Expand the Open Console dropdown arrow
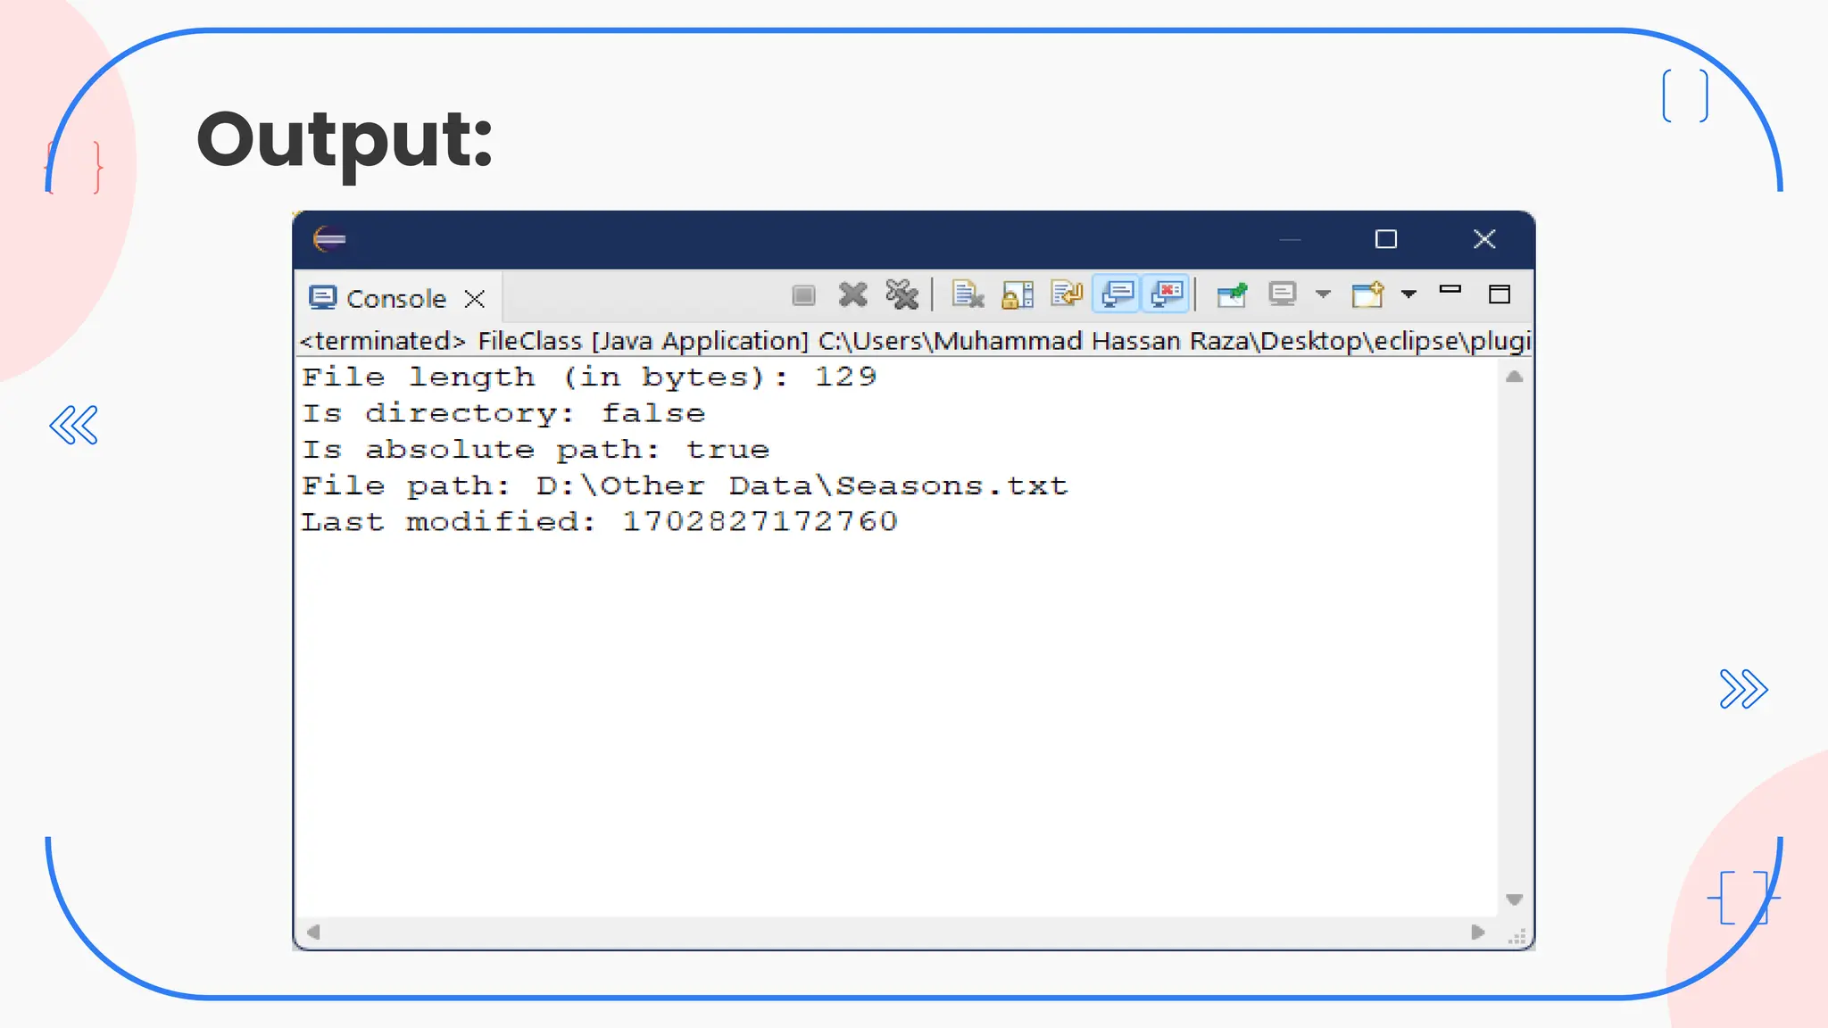The width and height of the screenshot is (1828, 1028). click(x=1408, y=294)
